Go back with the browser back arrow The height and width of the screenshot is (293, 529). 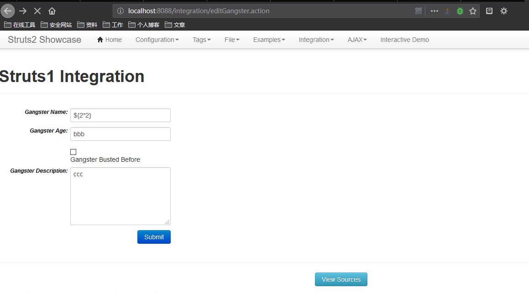(x=8, y=11)
